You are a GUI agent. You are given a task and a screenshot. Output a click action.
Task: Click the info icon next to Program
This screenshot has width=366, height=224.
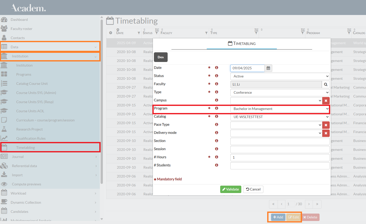point(217,108)
